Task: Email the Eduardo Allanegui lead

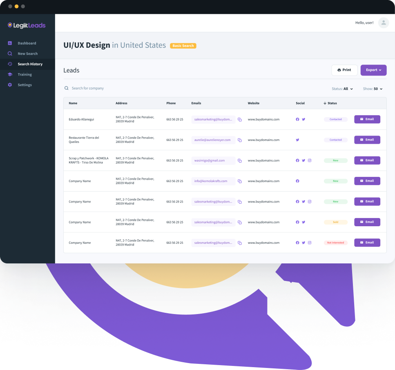Action: click(x=367, y=119)
